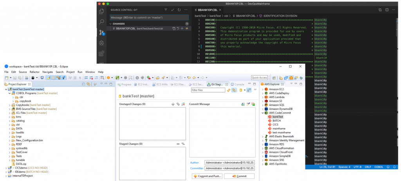401x181 pixels.
Task: Open the Refactor menu in Eclipse
Action: click(x=34, y=72)
